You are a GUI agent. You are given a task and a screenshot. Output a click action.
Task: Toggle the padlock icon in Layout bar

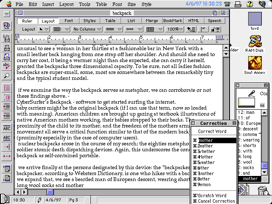(x=215, y=29)
